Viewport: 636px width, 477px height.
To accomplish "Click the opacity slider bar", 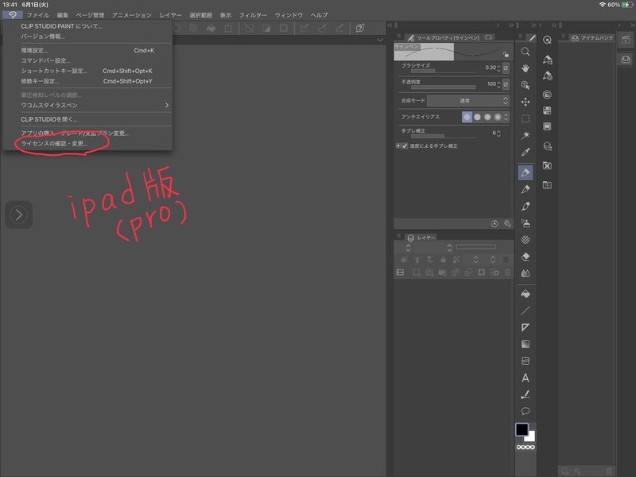I will click(x=443, y=87).
